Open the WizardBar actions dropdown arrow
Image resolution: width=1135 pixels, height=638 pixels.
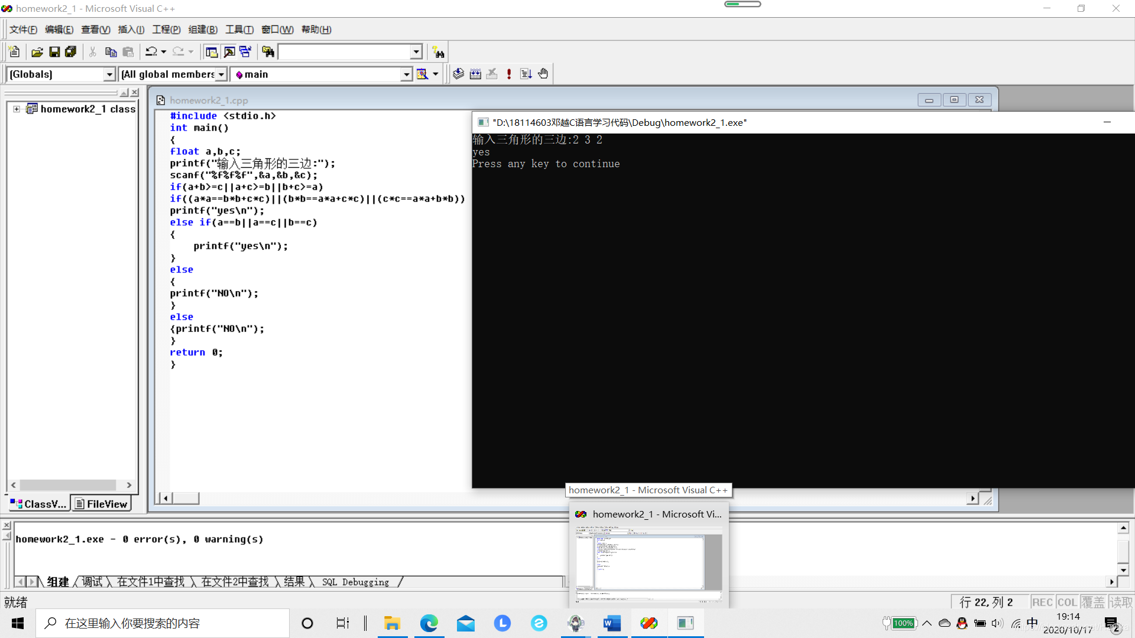[x=436, y=74]
